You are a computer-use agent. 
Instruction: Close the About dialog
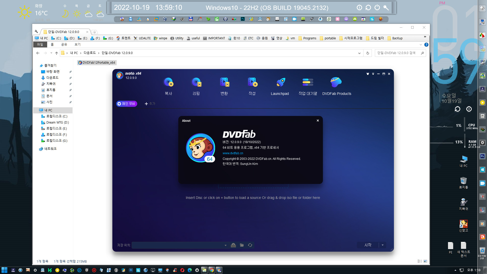pyautogui.click(x=318, y=121)
